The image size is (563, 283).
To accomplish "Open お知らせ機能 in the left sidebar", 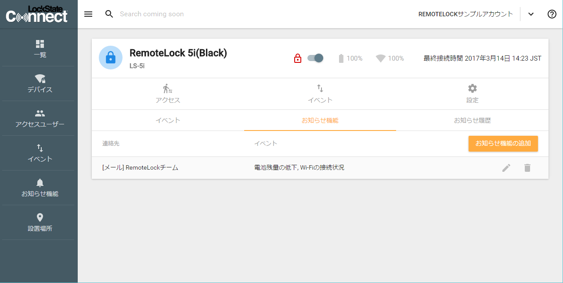I will [40, 188].
